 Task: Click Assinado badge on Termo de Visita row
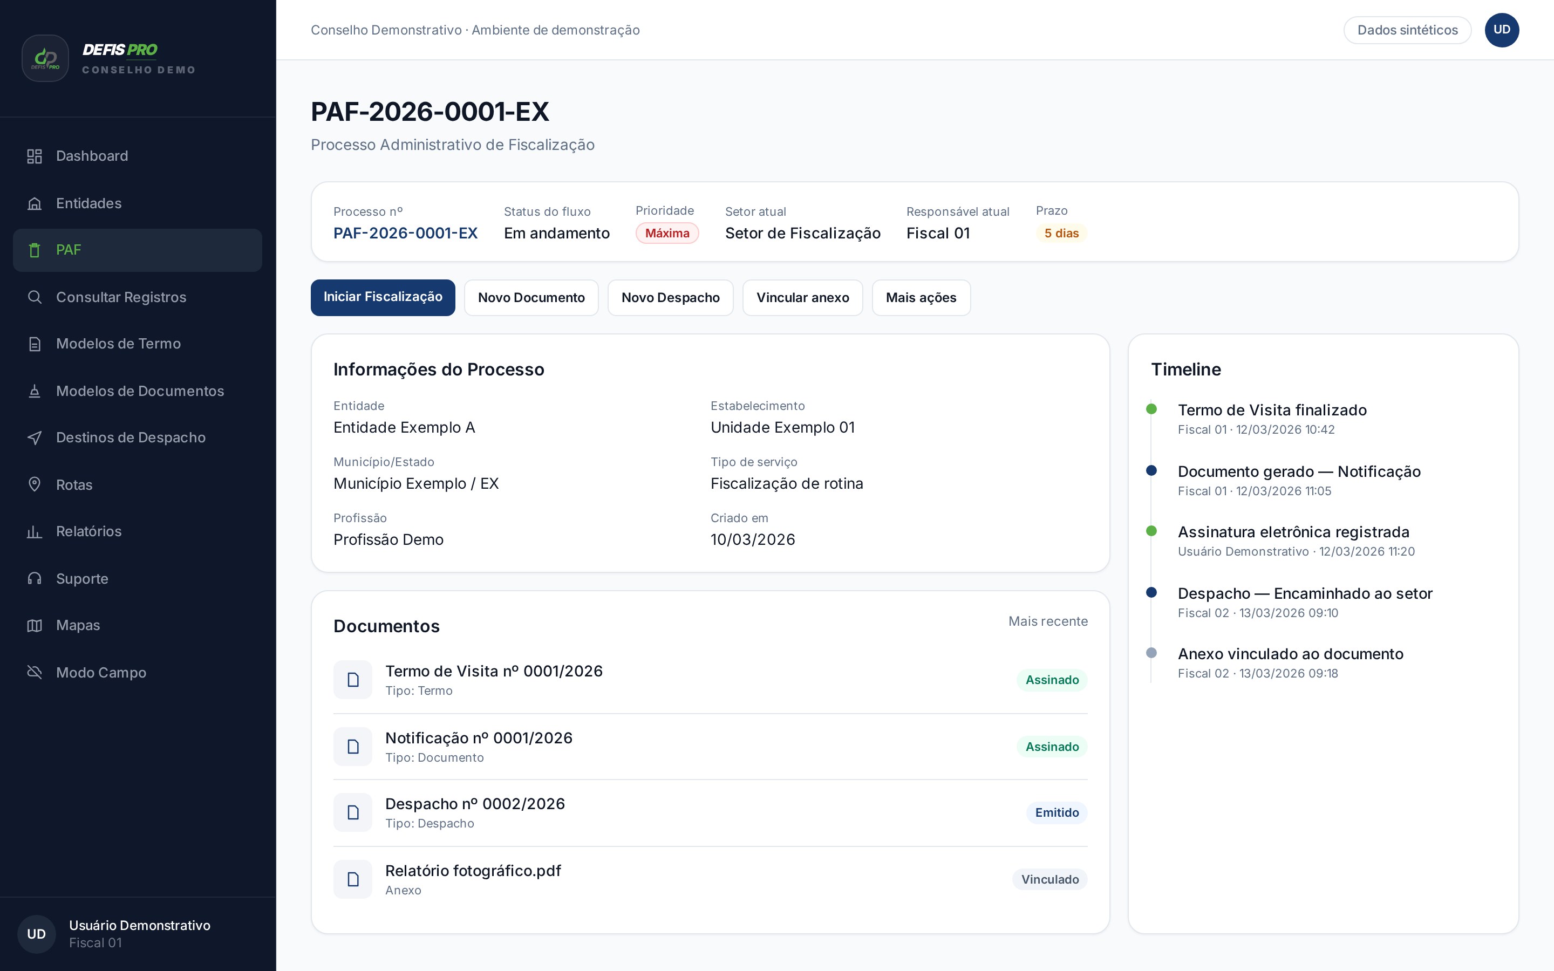click(x=1052, y=680)
